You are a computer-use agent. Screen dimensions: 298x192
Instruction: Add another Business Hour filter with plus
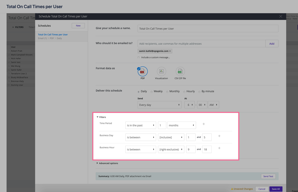(219, 148)
